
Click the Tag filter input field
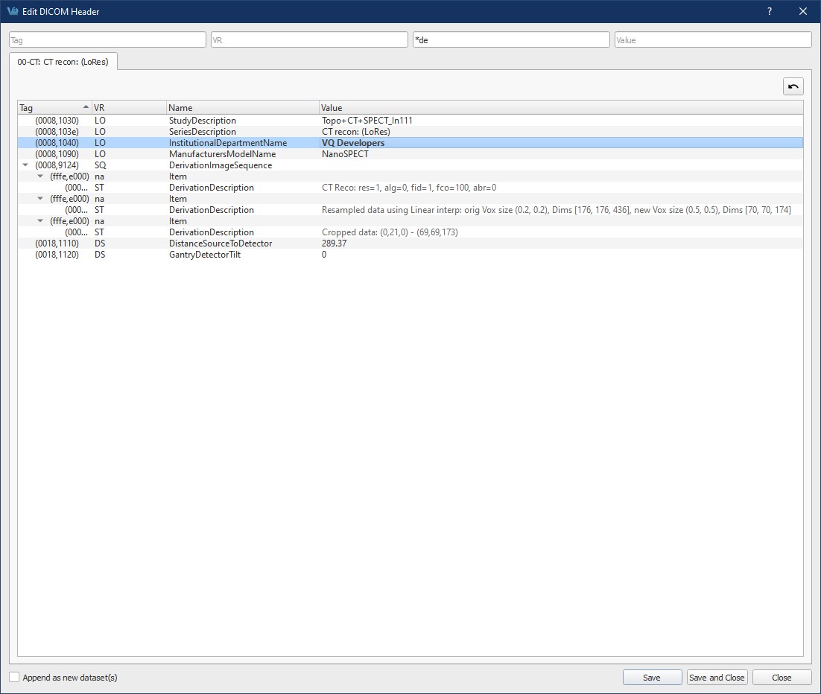107,39
